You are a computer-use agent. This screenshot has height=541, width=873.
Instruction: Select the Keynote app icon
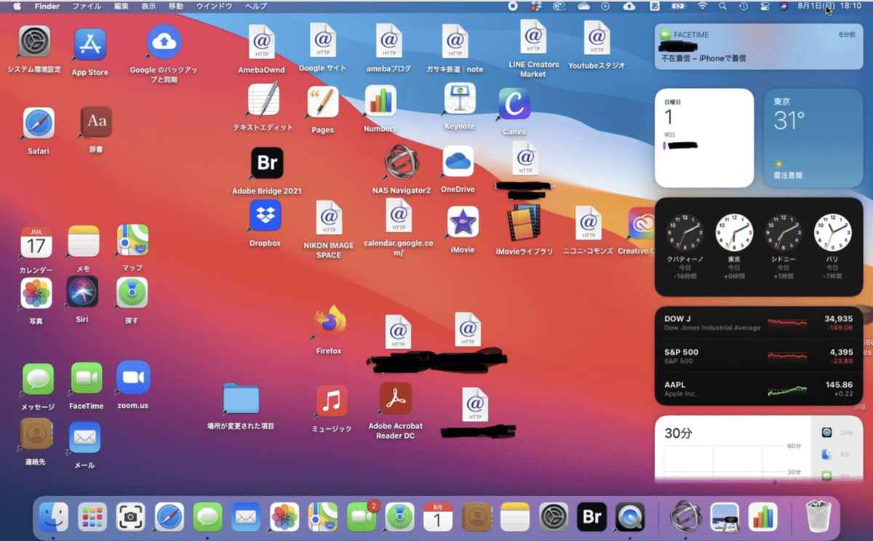coord(460,99)
